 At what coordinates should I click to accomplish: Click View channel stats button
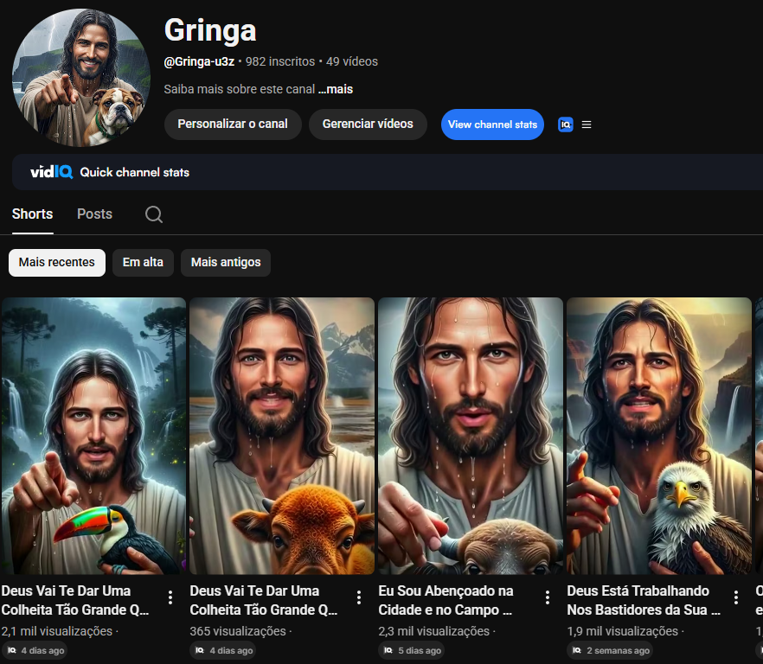pos(492,124)
